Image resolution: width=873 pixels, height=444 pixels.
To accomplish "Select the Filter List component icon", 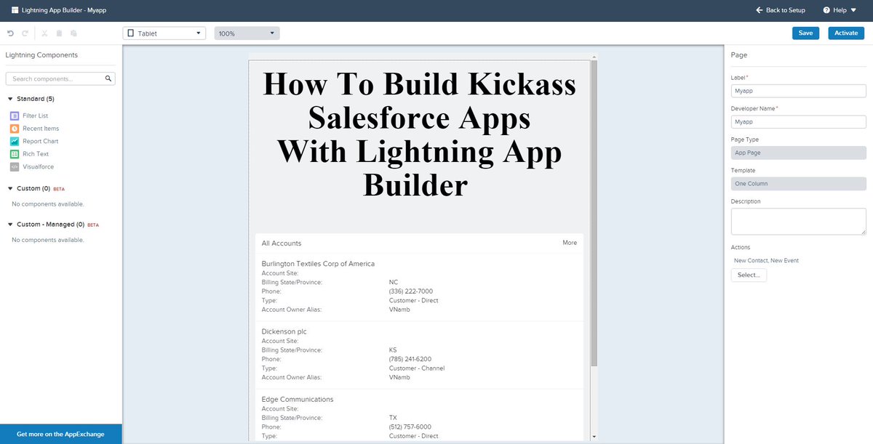I will coord(15,116).
